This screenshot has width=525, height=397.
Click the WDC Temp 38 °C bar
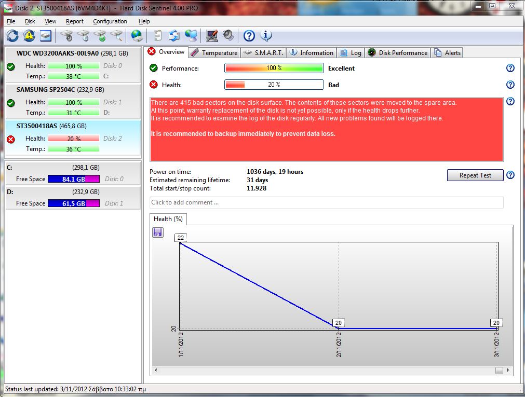(74, 76)
